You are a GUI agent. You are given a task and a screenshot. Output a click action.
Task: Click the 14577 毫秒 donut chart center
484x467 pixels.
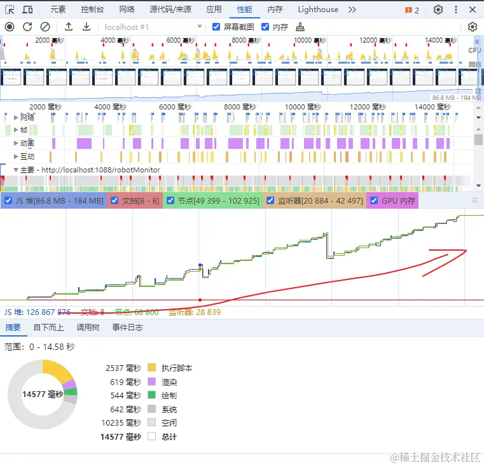pyautogui.click(x=43, y=394)
